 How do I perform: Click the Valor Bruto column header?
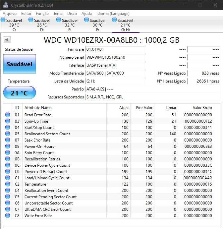[x=196, y=108]
